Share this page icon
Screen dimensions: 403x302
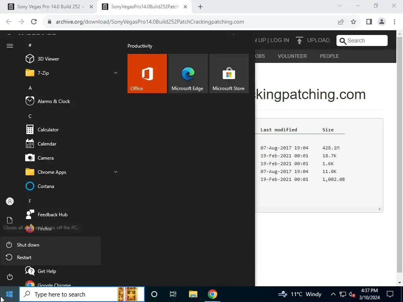[341, 22]
